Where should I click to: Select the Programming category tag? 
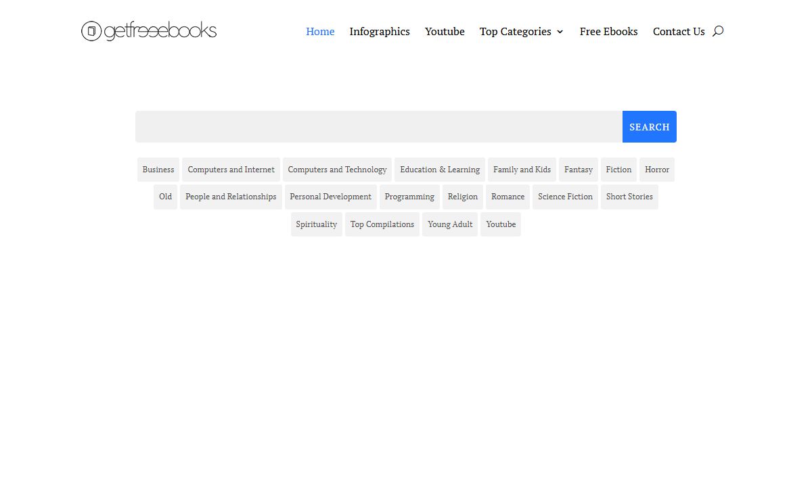pos(409,197)
